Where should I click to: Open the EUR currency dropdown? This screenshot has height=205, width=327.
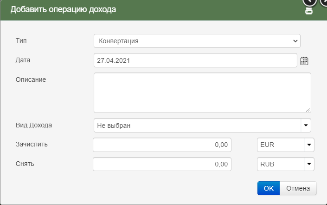(x=286, y=145)
